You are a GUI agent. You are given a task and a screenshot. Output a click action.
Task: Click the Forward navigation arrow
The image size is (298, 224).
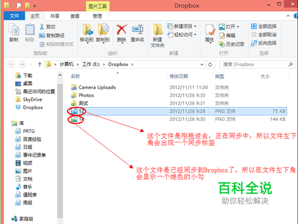pyautogui.click(x=22, y=64)
